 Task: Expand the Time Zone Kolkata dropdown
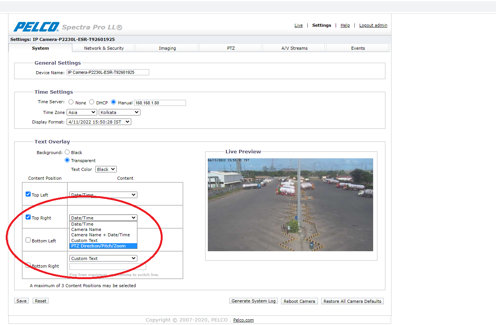click(119, 112)
